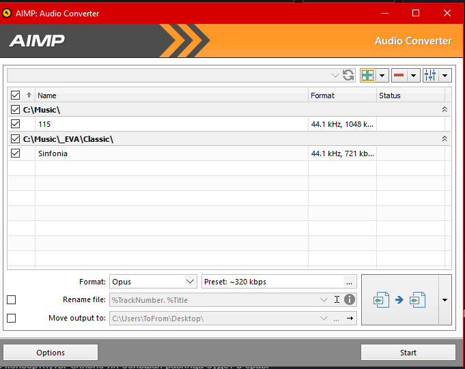Viewport: 465px width, 369px height.
Task: Collapse the C:\Music\ group
Action: (445, 110)
